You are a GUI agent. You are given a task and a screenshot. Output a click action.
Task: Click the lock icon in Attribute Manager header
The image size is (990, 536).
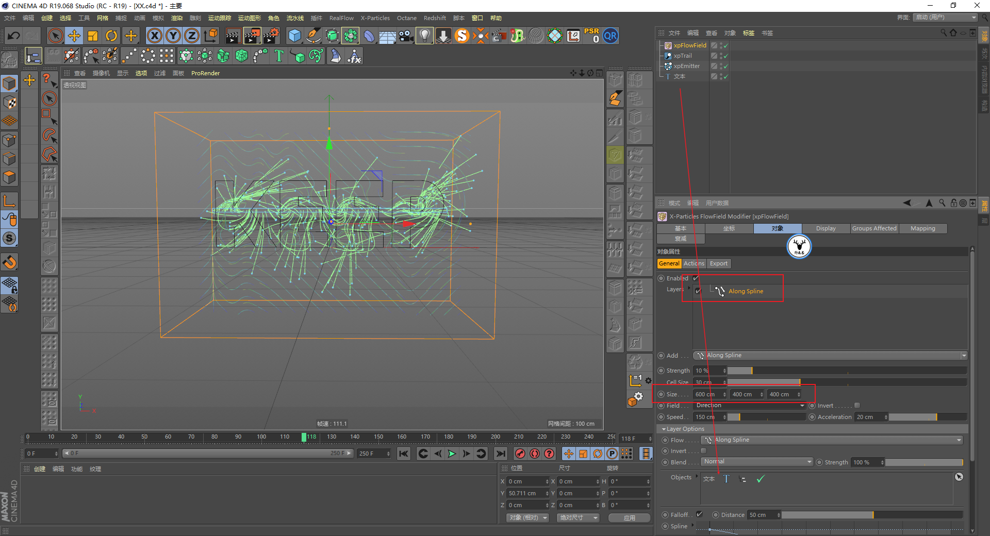pyautogui.click(x=953, y=203)
